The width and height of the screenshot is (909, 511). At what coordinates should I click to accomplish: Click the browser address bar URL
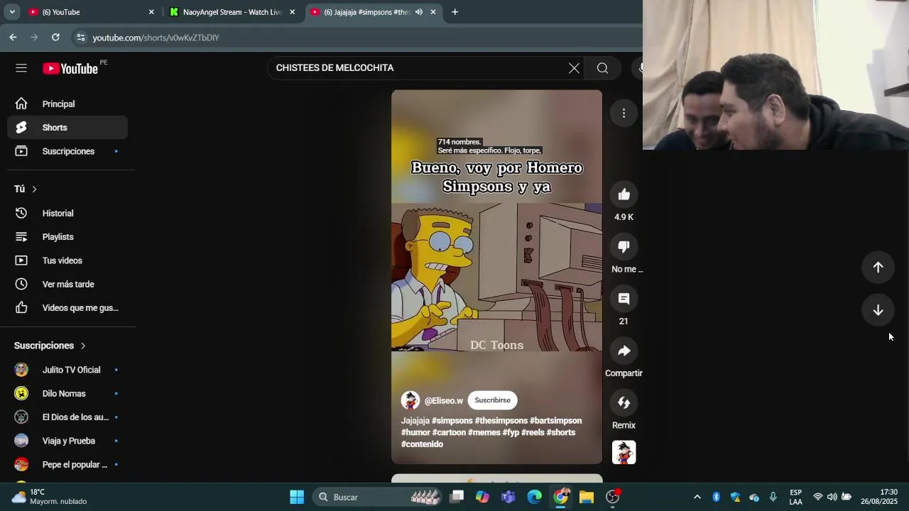(x=156, y=38)
